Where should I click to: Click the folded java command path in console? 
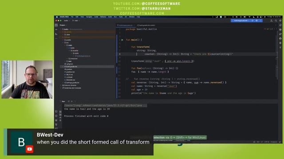pyautogui.click(x=106, y=106)
